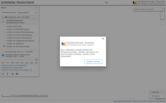This screenshot has width=166, height=103.
Task: Open 'Unfallatlas und OpenData' link
Action: [x=12, y=68]
